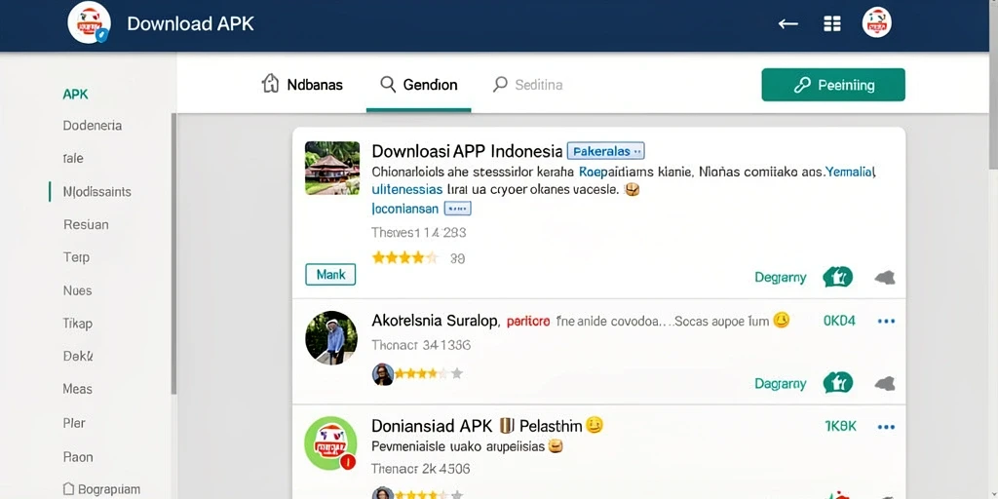Click the magnifier icon beside Gendion
This screenshot has width=998, height=499.
pyautogui.click(x=388, y=84)
